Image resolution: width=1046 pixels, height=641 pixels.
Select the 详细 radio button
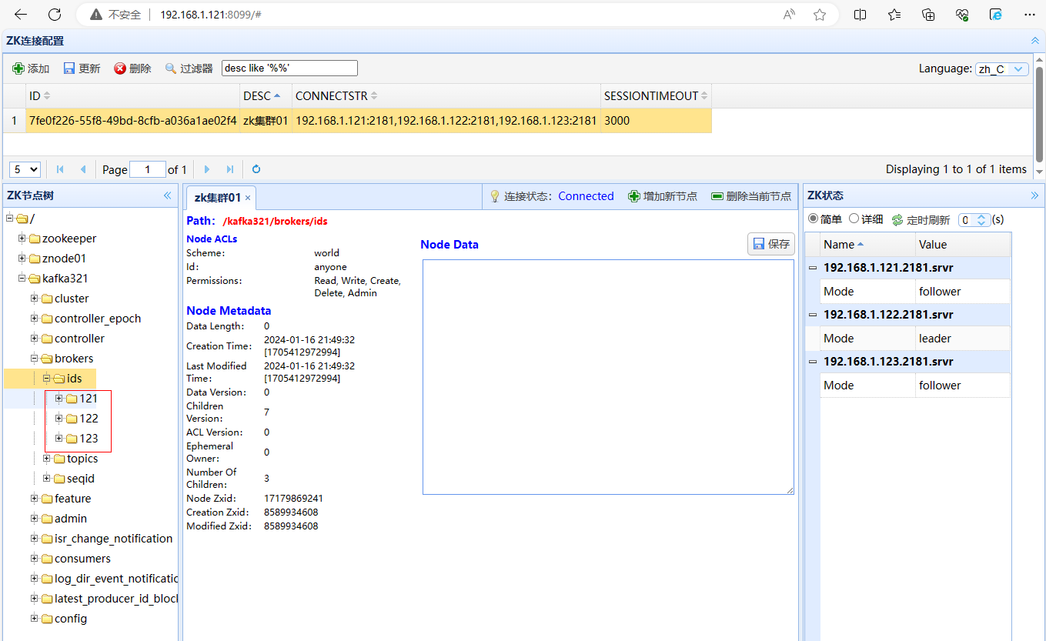pyautogui.click(x=854, y=219)
